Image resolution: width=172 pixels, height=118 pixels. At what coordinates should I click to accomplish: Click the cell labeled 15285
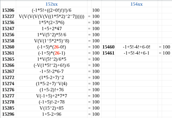8,108
